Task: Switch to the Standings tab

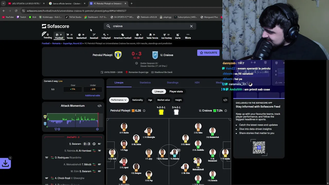Action: (x=172, y=82)
